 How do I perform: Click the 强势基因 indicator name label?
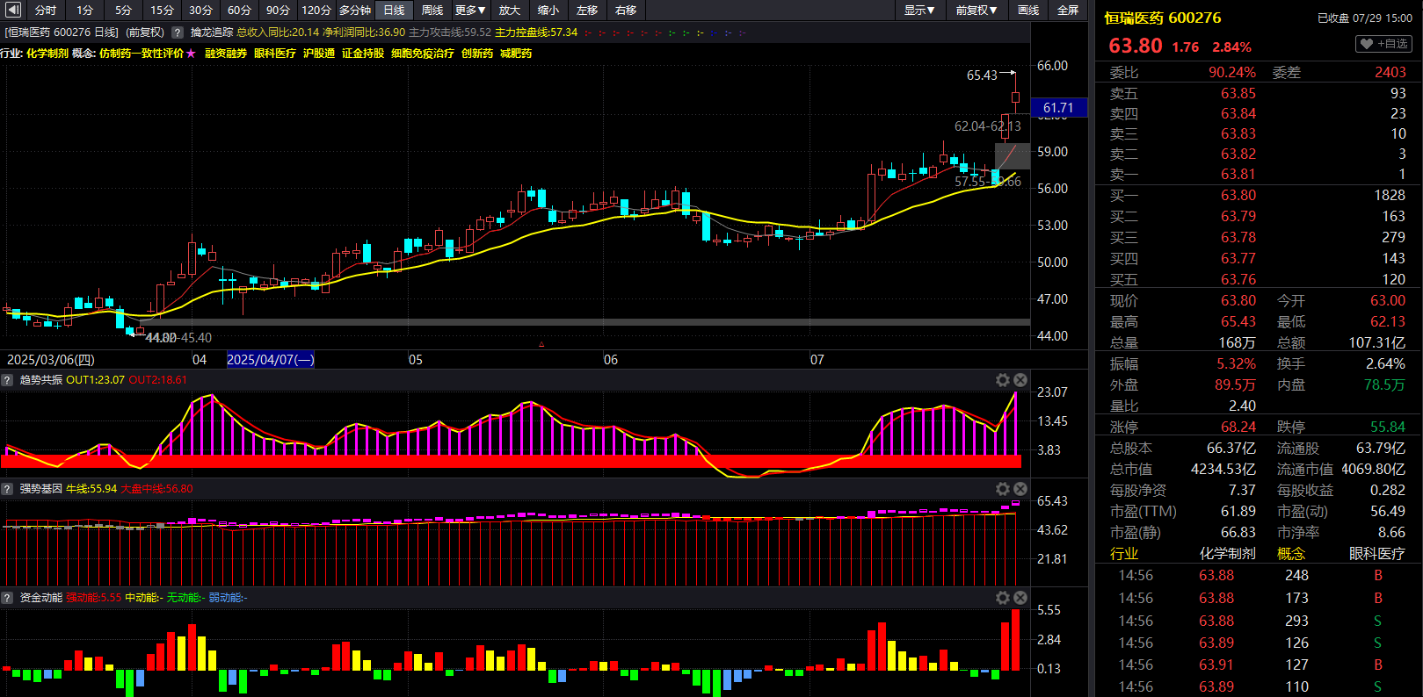[41, 489]
